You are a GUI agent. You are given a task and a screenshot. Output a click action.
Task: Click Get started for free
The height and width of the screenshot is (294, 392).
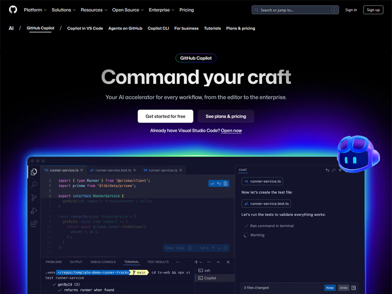click(165, 116)
